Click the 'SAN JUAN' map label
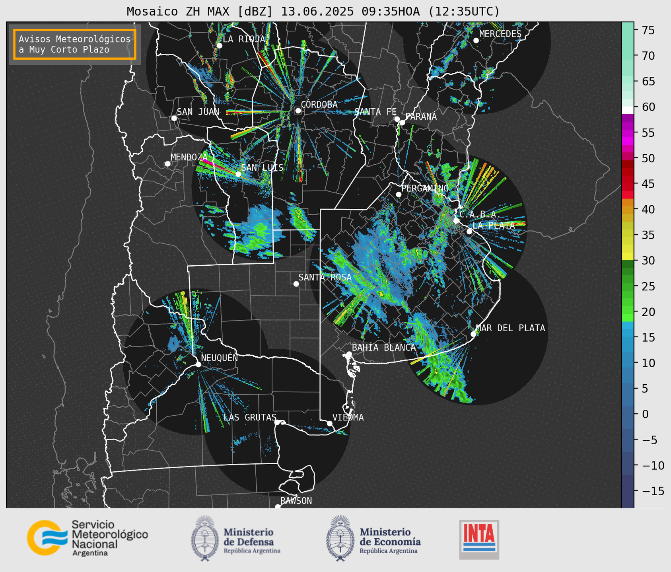This screenshot has height=572, width=671. coord(198,112)
